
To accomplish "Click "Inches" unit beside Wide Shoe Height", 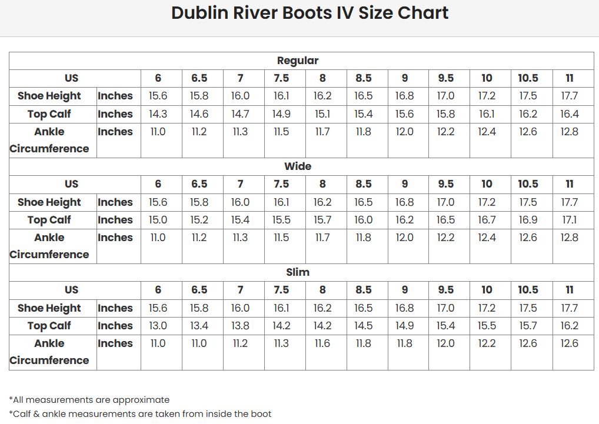I will click(115, 202).
